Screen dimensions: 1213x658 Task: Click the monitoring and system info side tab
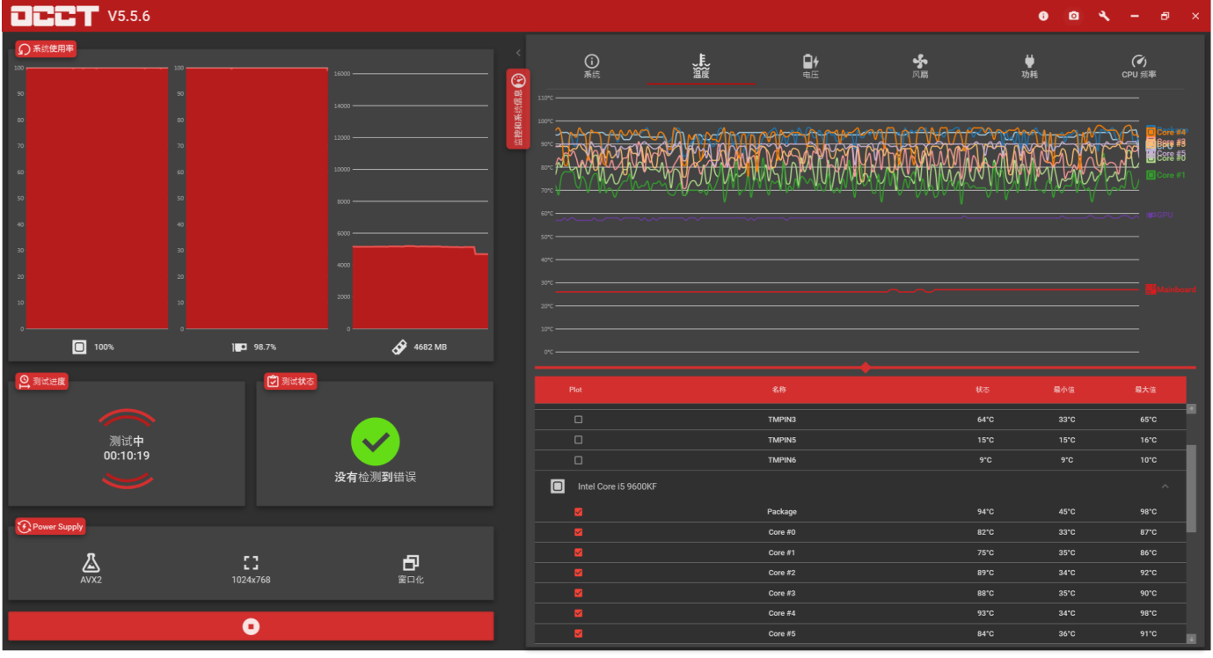tap(518, 109)
